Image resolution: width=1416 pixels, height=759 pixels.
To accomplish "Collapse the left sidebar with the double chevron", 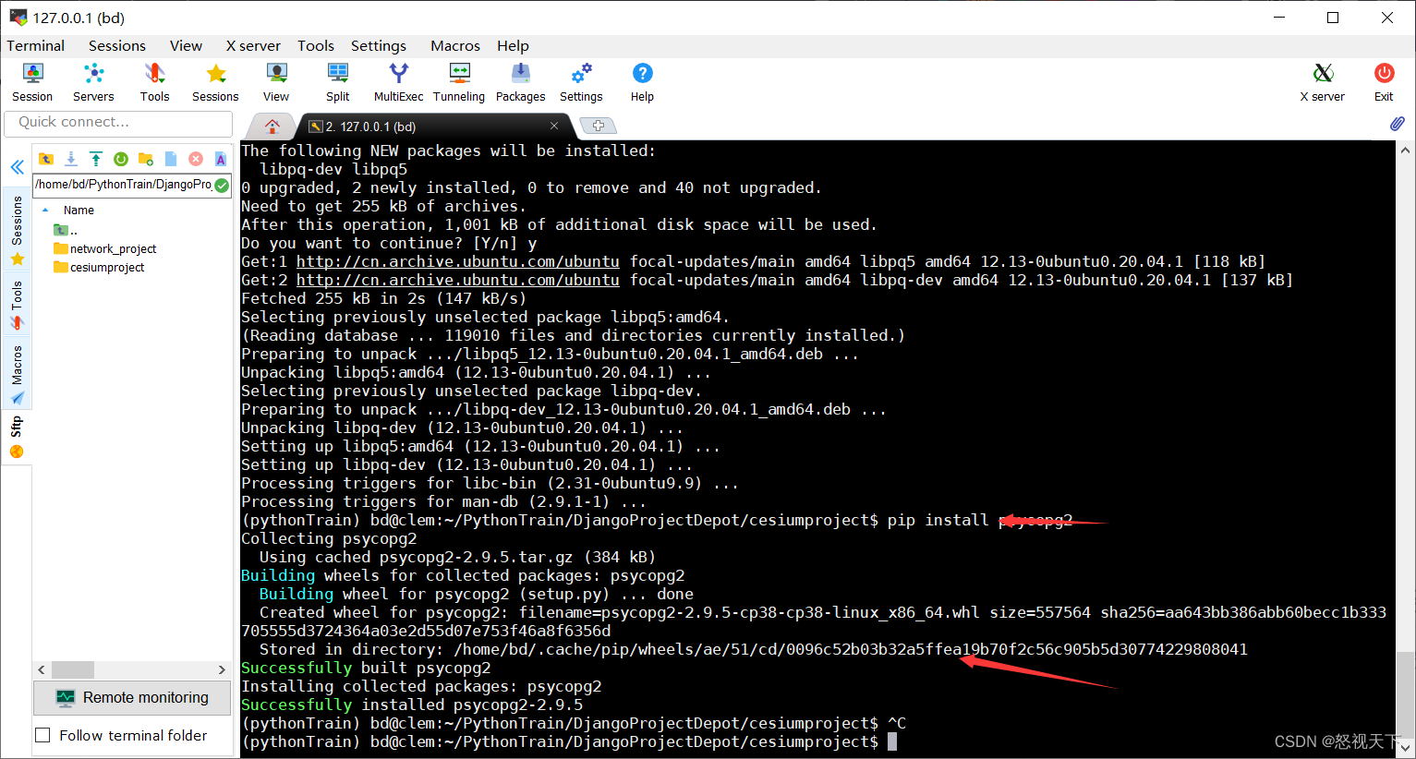I will point(17,167).
